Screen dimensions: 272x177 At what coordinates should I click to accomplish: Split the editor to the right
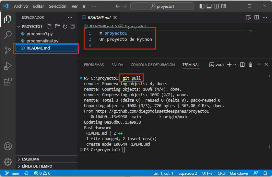pyautogui.click(x=256, y=17)
